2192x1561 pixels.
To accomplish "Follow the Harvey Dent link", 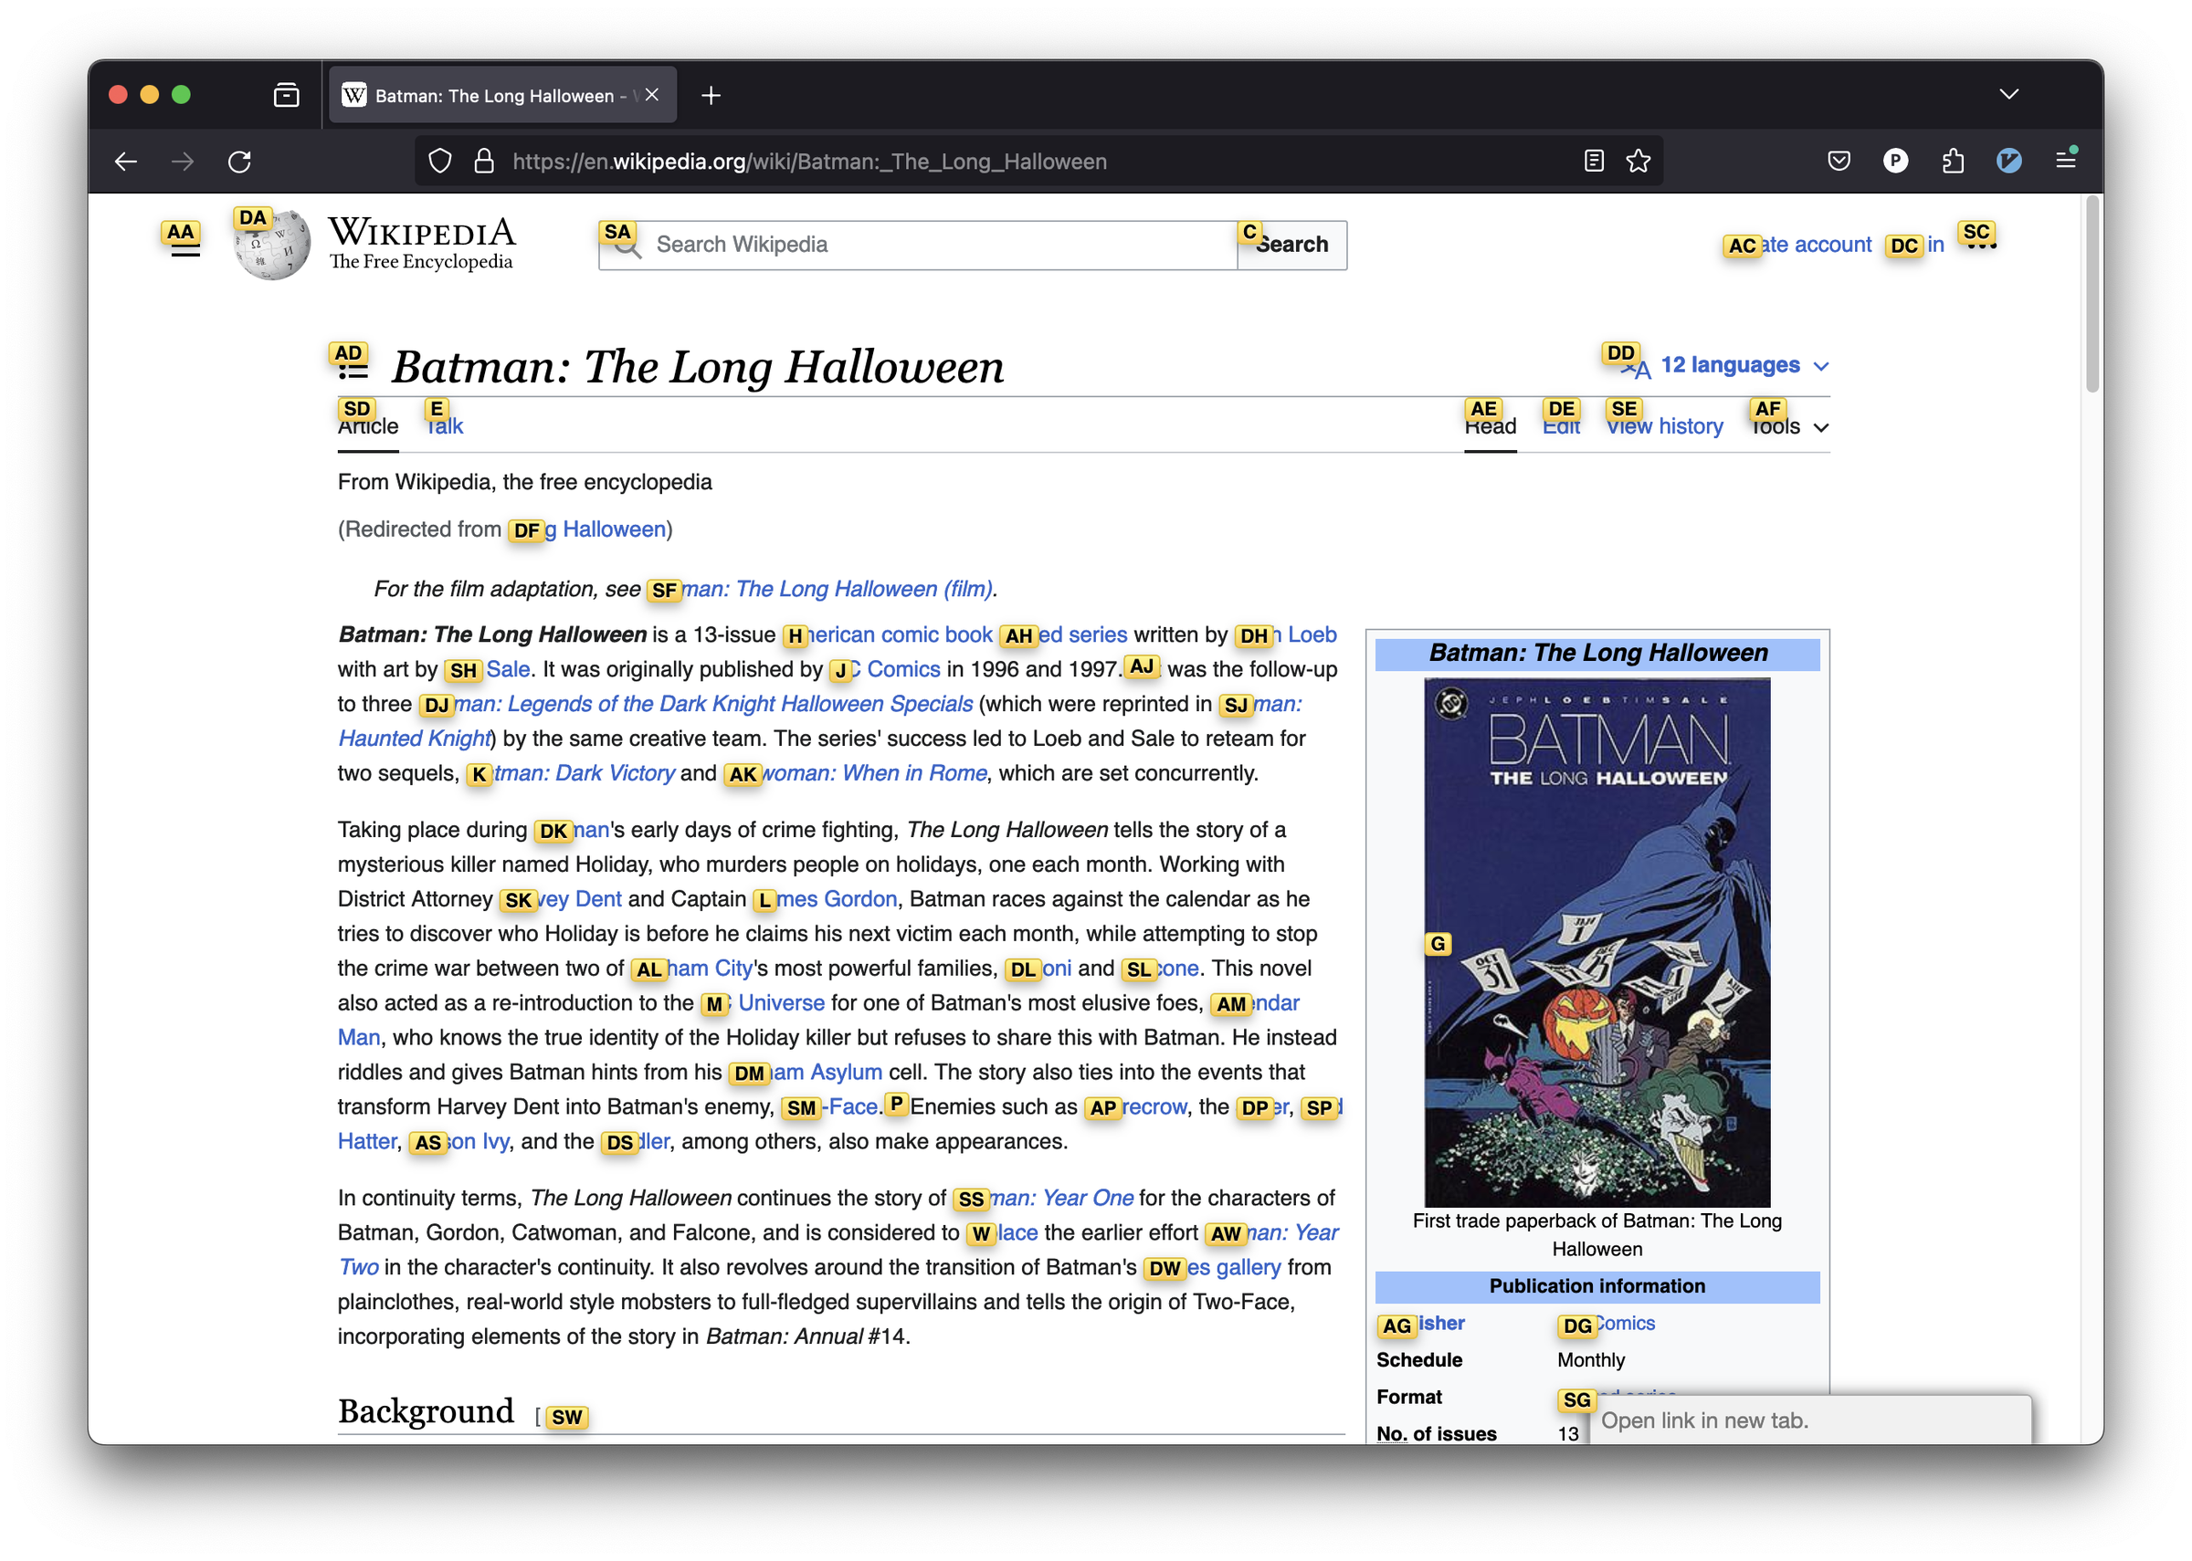I will click(x=561, y=900).
